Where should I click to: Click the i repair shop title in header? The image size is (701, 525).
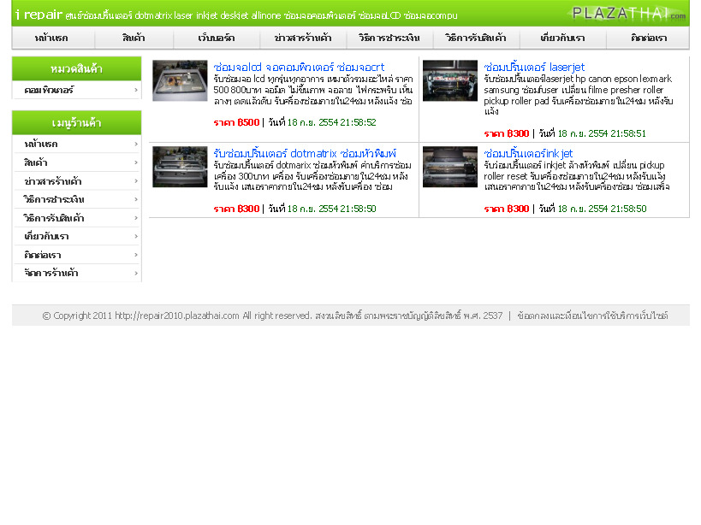(x=39, y=15)
